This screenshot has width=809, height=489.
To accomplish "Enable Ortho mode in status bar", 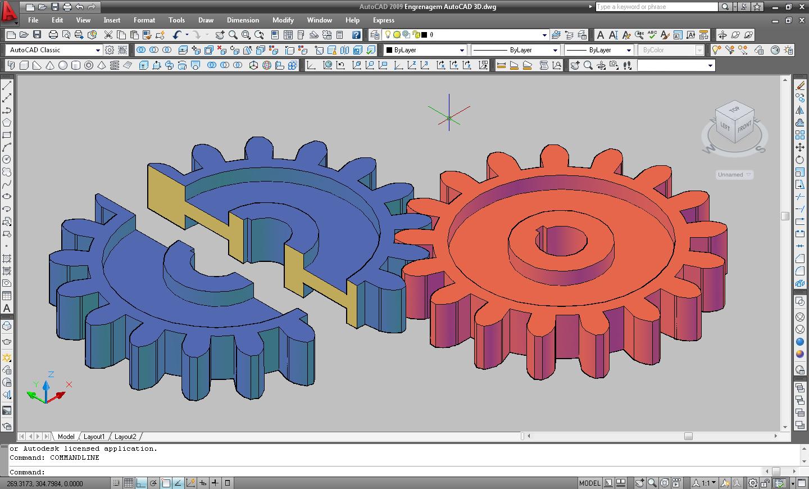I will (140, 482).
